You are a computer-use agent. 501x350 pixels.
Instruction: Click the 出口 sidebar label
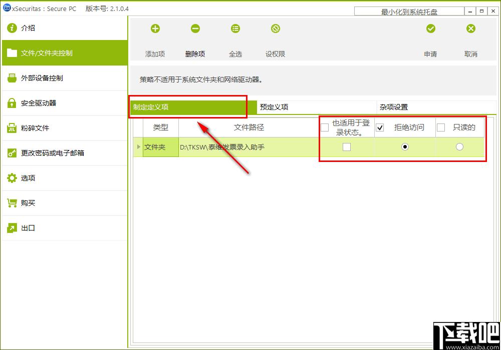[28, 228]
